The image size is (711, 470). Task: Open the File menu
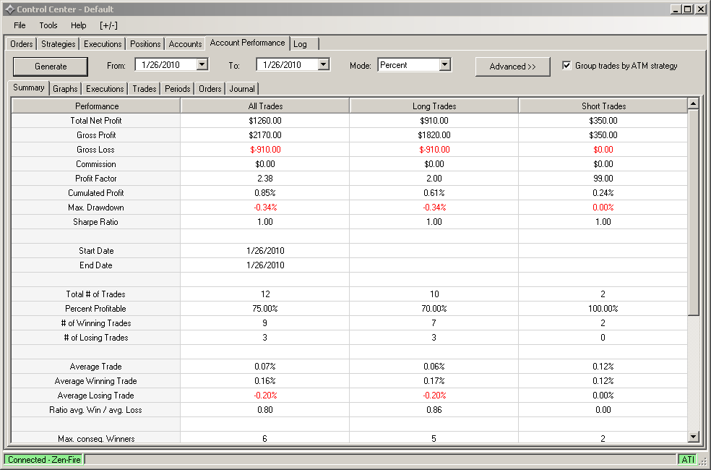tap(20, 25)
